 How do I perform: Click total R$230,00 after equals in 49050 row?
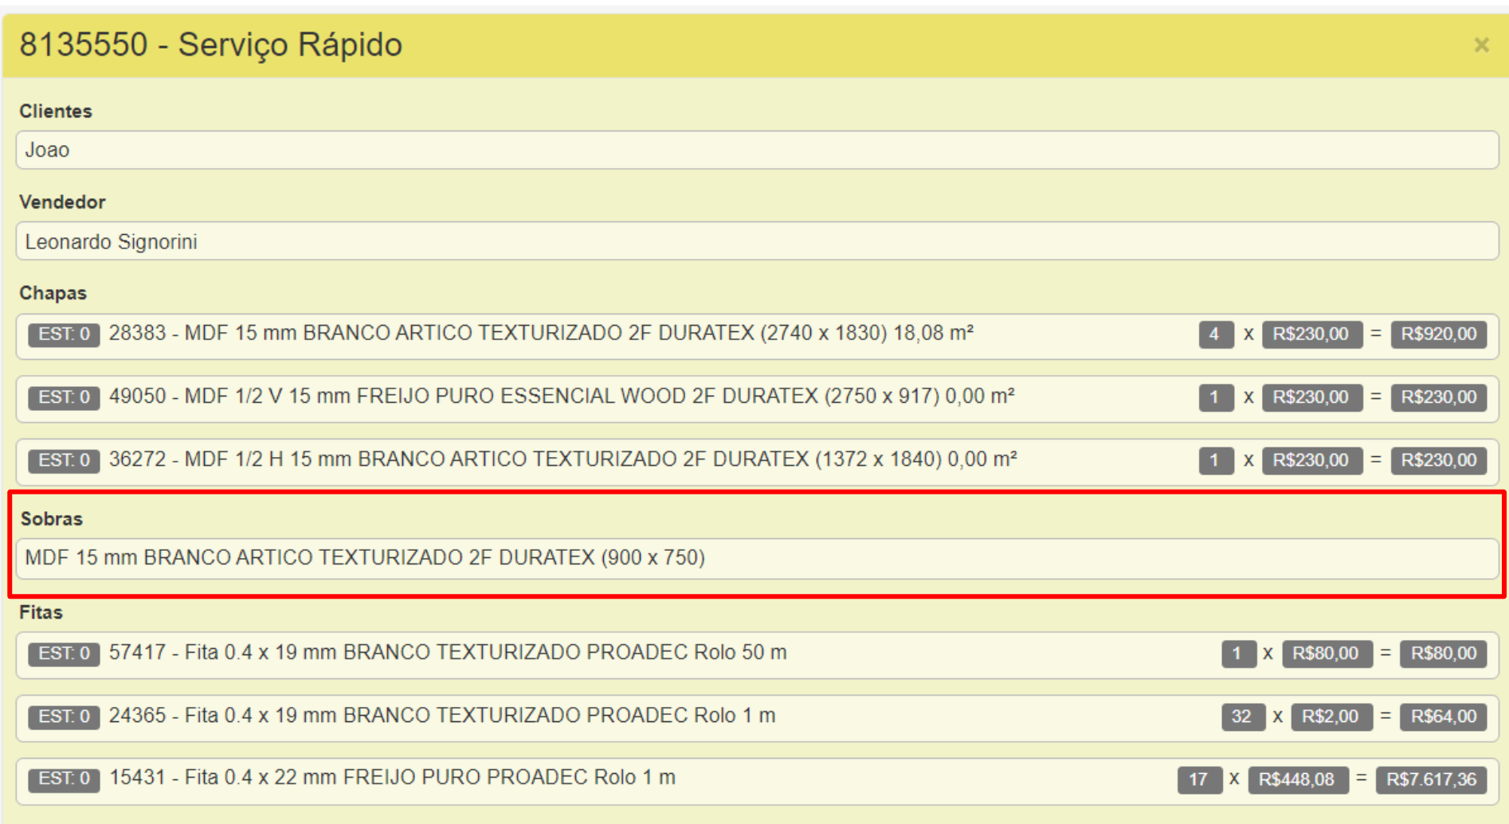(x=1439, y=397)
